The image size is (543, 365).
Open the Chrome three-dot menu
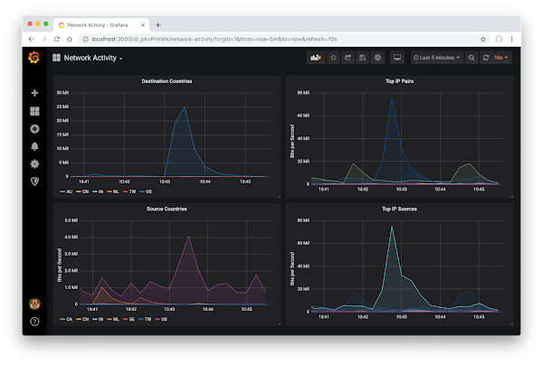point(511,39)
